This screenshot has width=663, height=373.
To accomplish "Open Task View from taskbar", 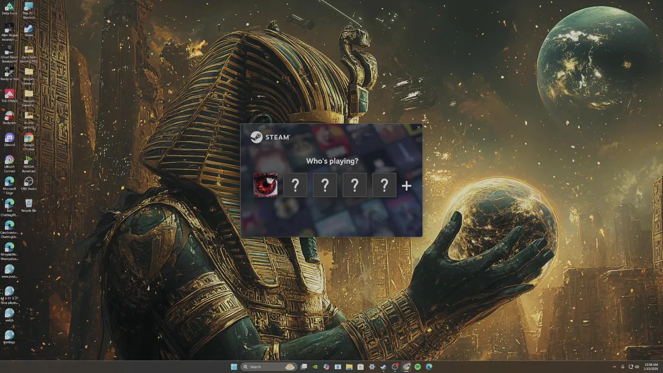I will point(304,367).
